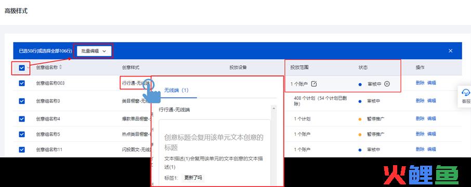Viewport: 471px width, 187px height.
Task: Click 编辑 for the 创意组名称003 row
Action: click(x=431, y=83)
